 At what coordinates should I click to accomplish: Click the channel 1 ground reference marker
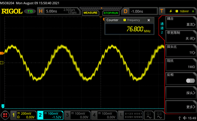[x=2, y=63]
